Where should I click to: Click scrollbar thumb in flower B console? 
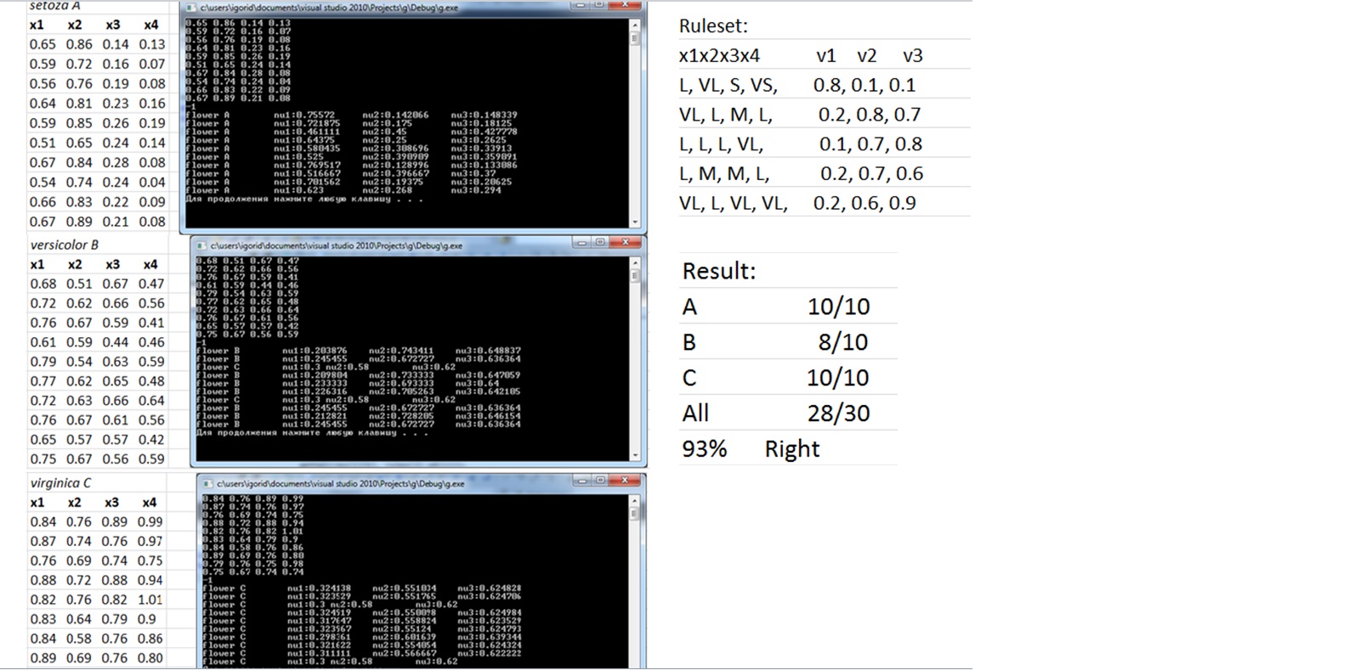(635, 276)
